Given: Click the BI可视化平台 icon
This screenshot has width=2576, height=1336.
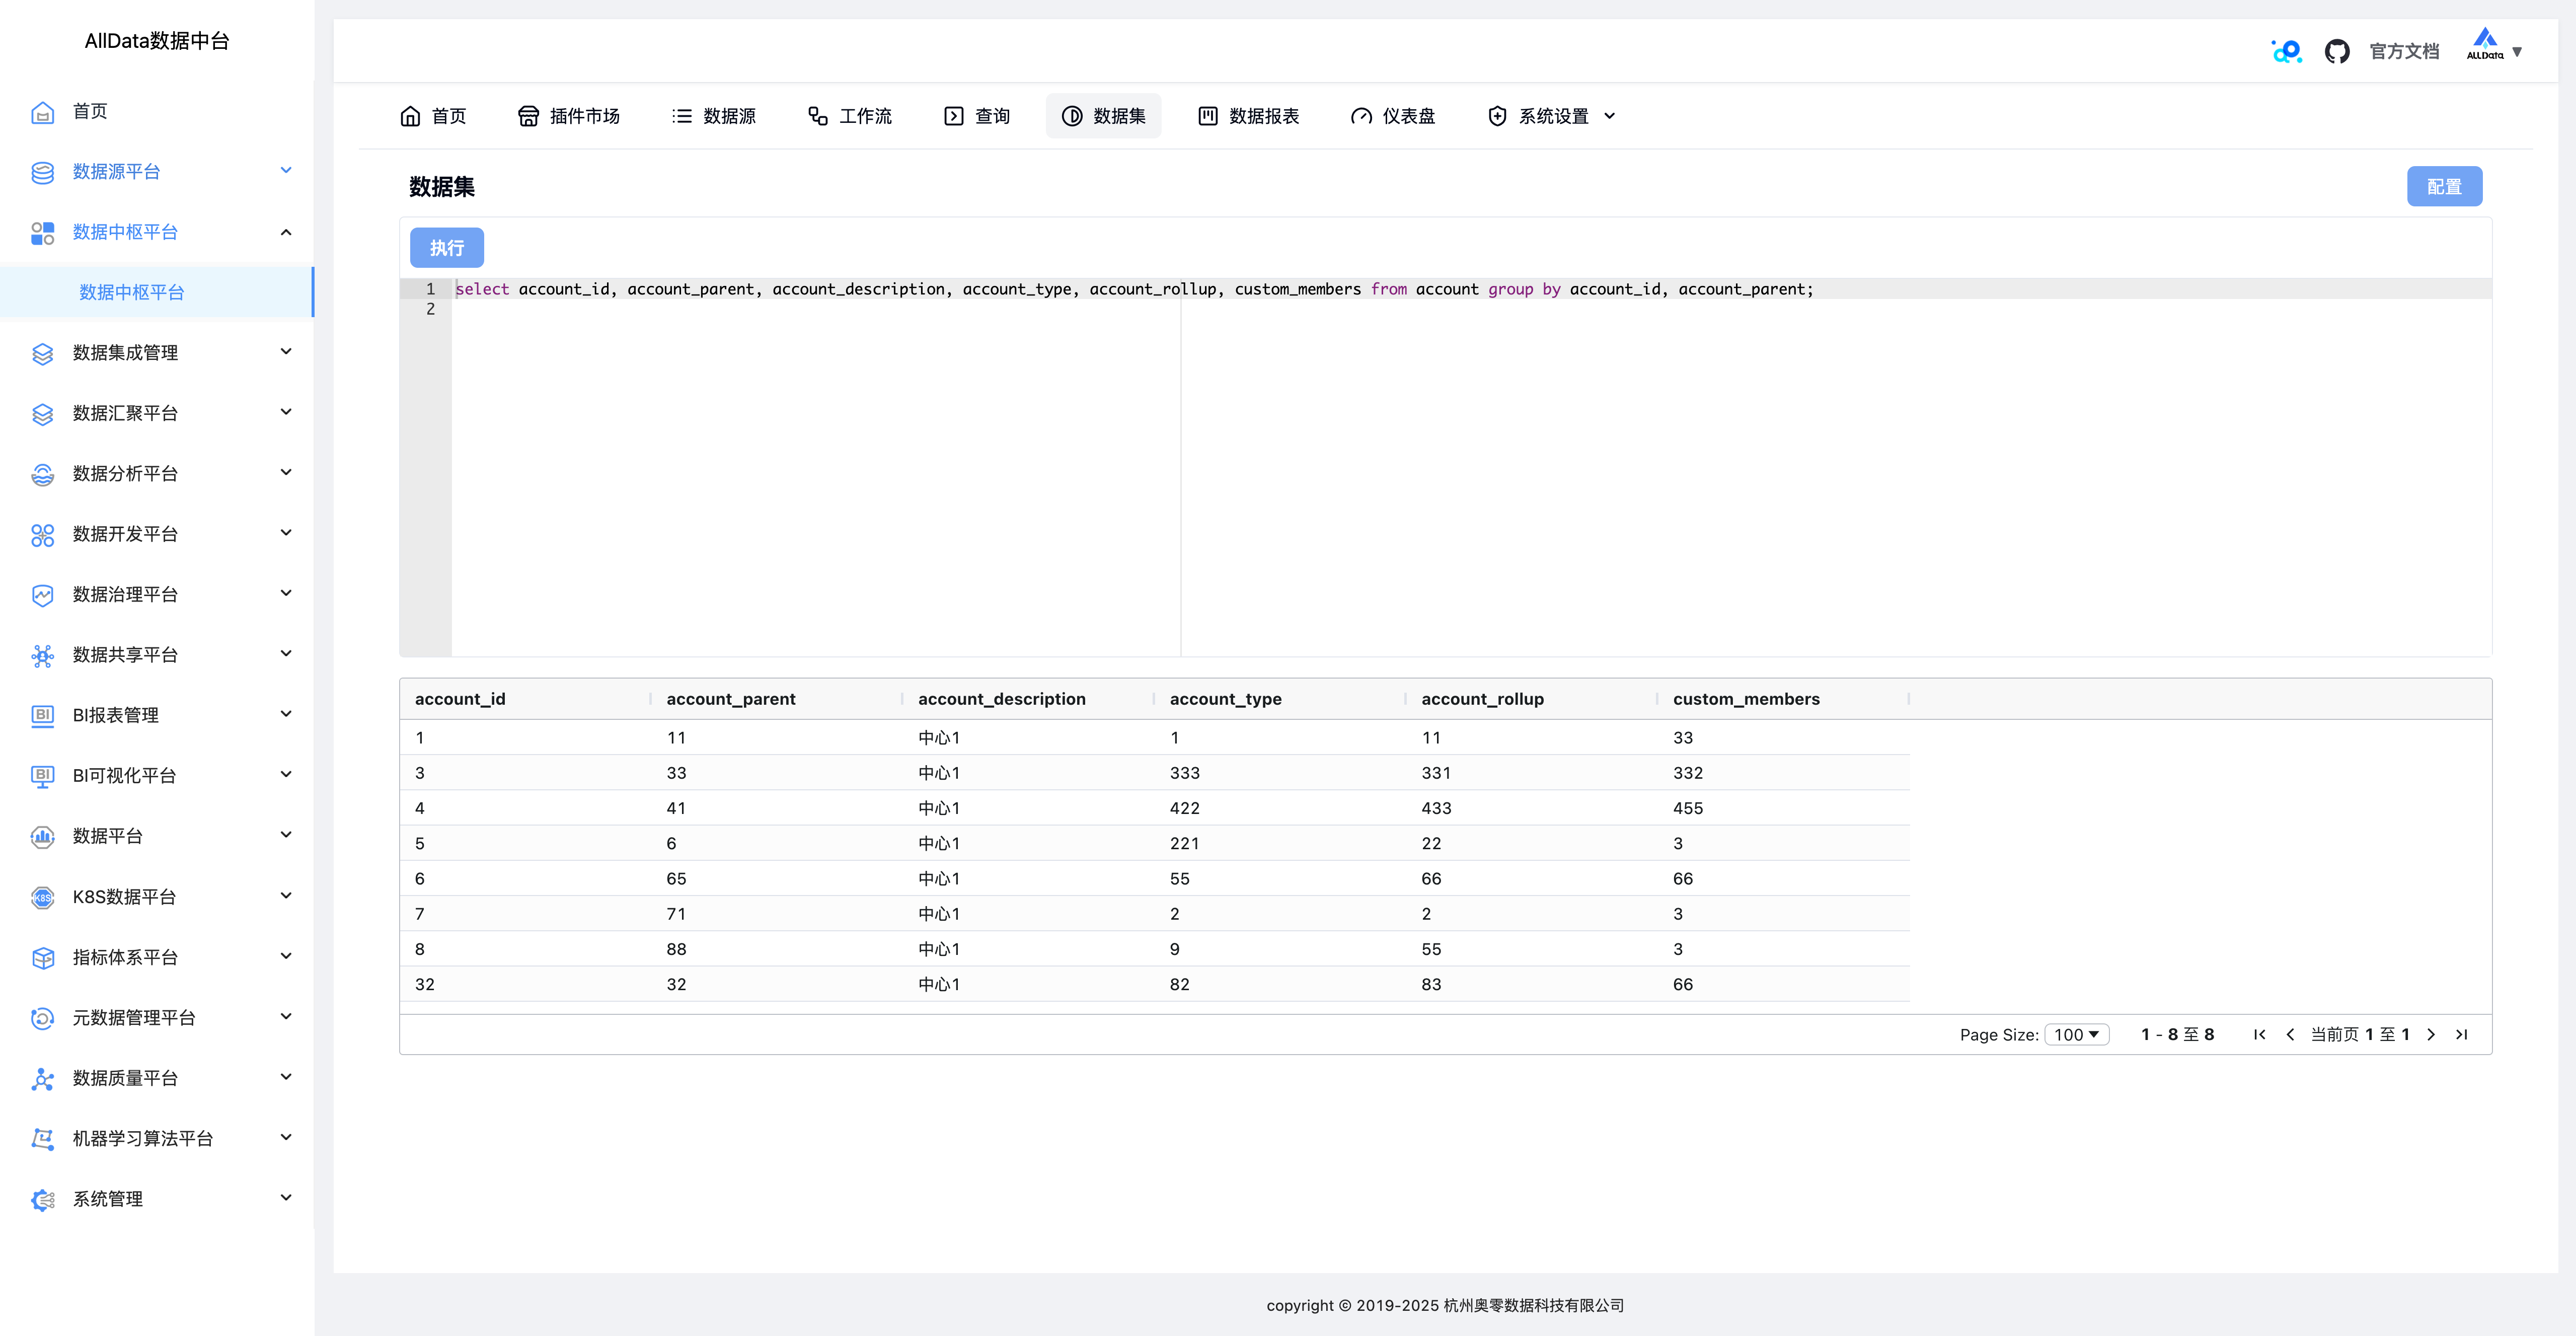Looking at the screenshot, I should point(42,776).
